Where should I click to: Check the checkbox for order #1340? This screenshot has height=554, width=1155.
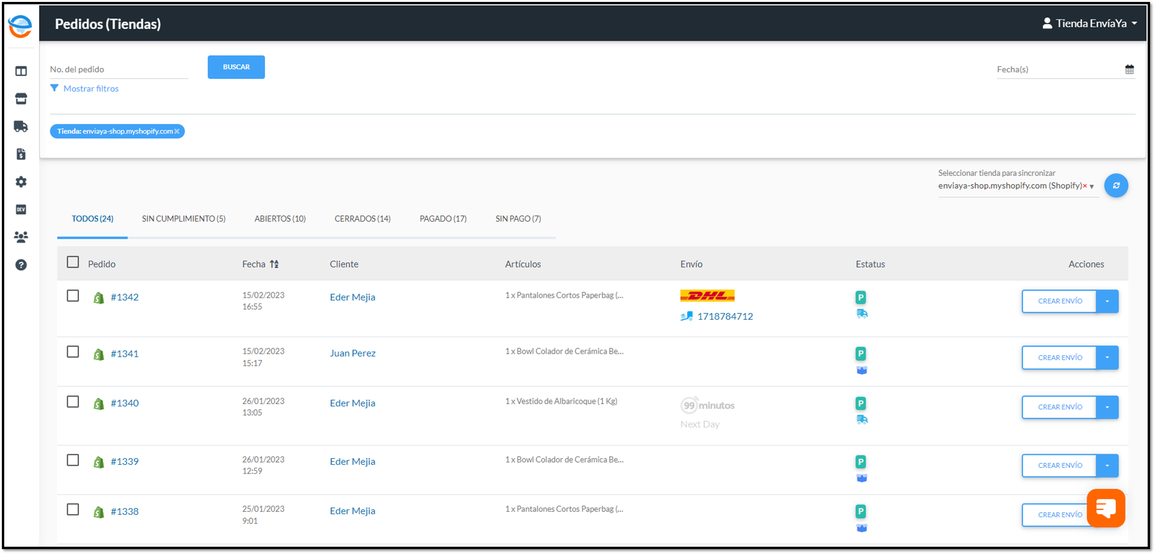pos(72,401)
